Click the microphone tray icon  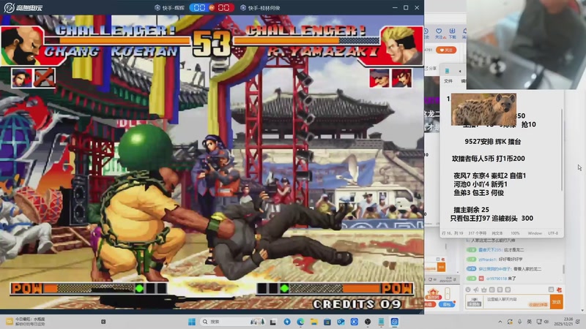click(x=519, y=322)
